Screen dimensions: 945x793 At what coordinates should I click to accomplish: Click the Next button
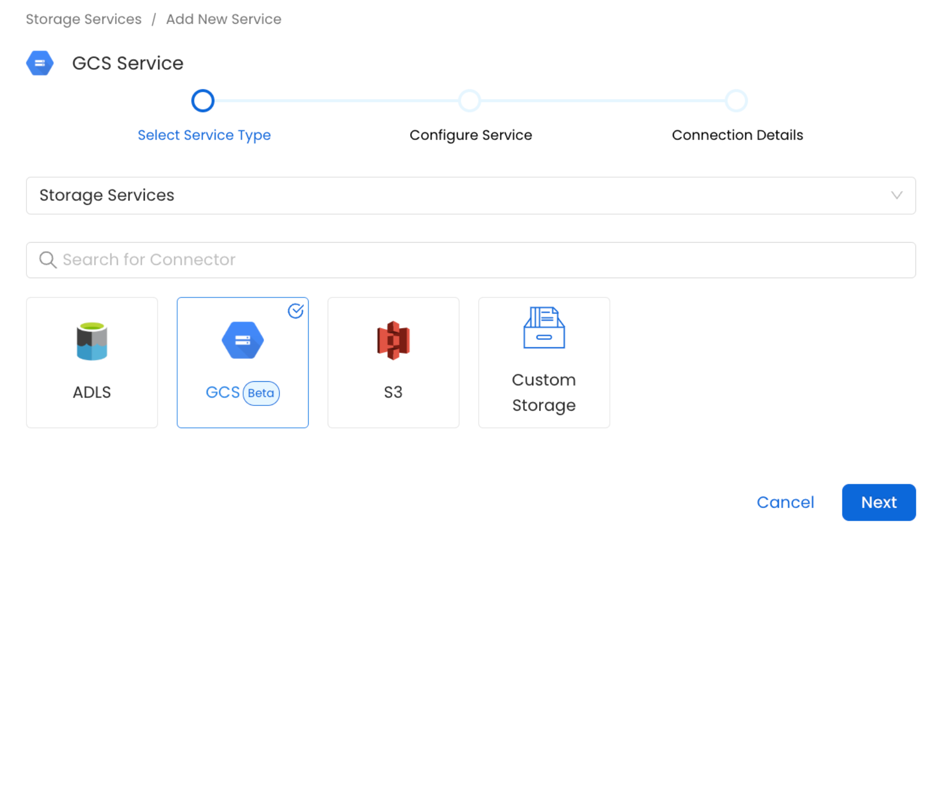pos(878,502)
